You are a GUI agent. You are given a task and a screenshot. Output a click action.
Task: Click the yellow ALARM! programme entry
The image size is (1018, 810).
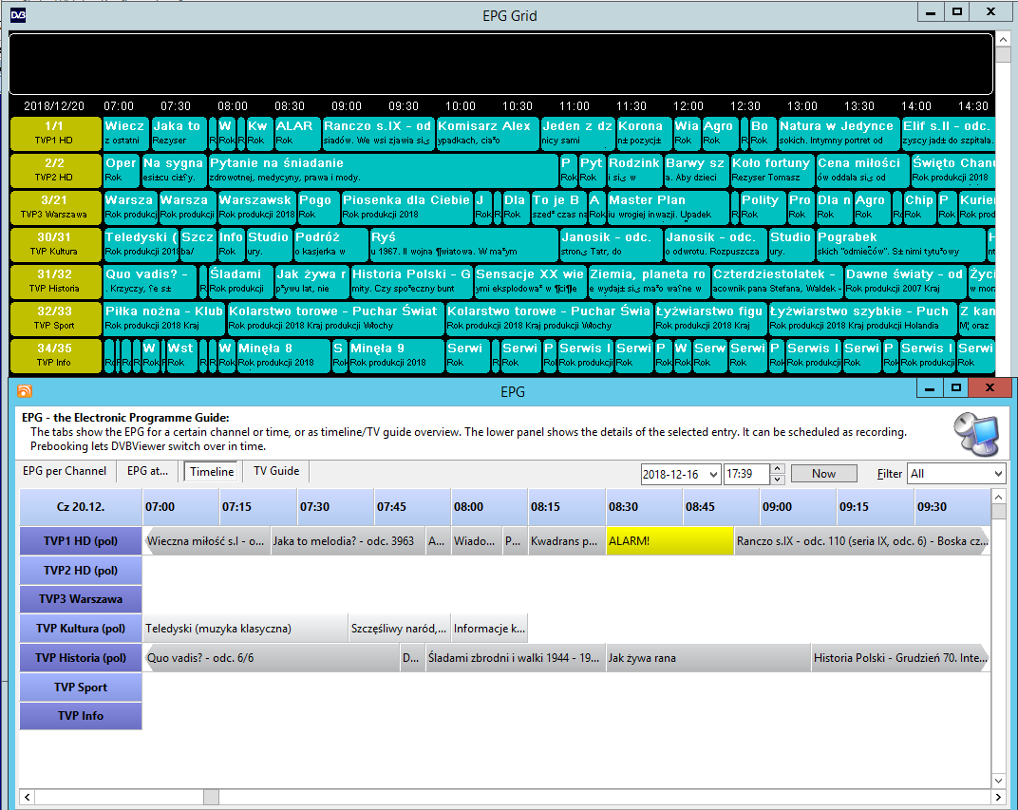coord(669,541)
